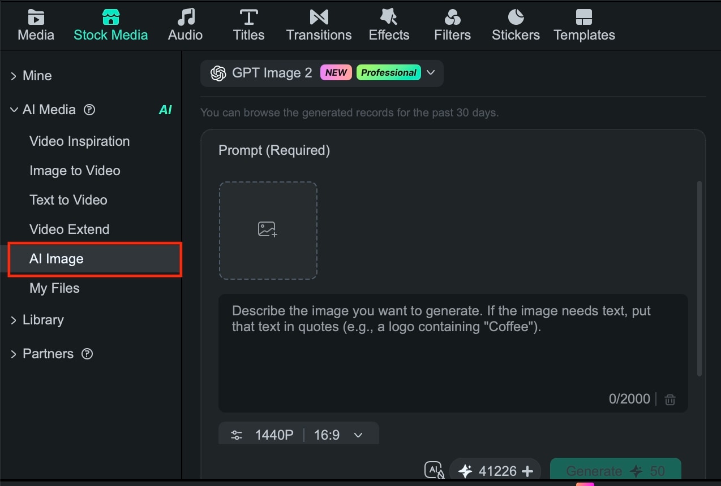This screenshot has height=486, width=721.
Task: Click the green AI badge
Action: [x=165, y=110]
